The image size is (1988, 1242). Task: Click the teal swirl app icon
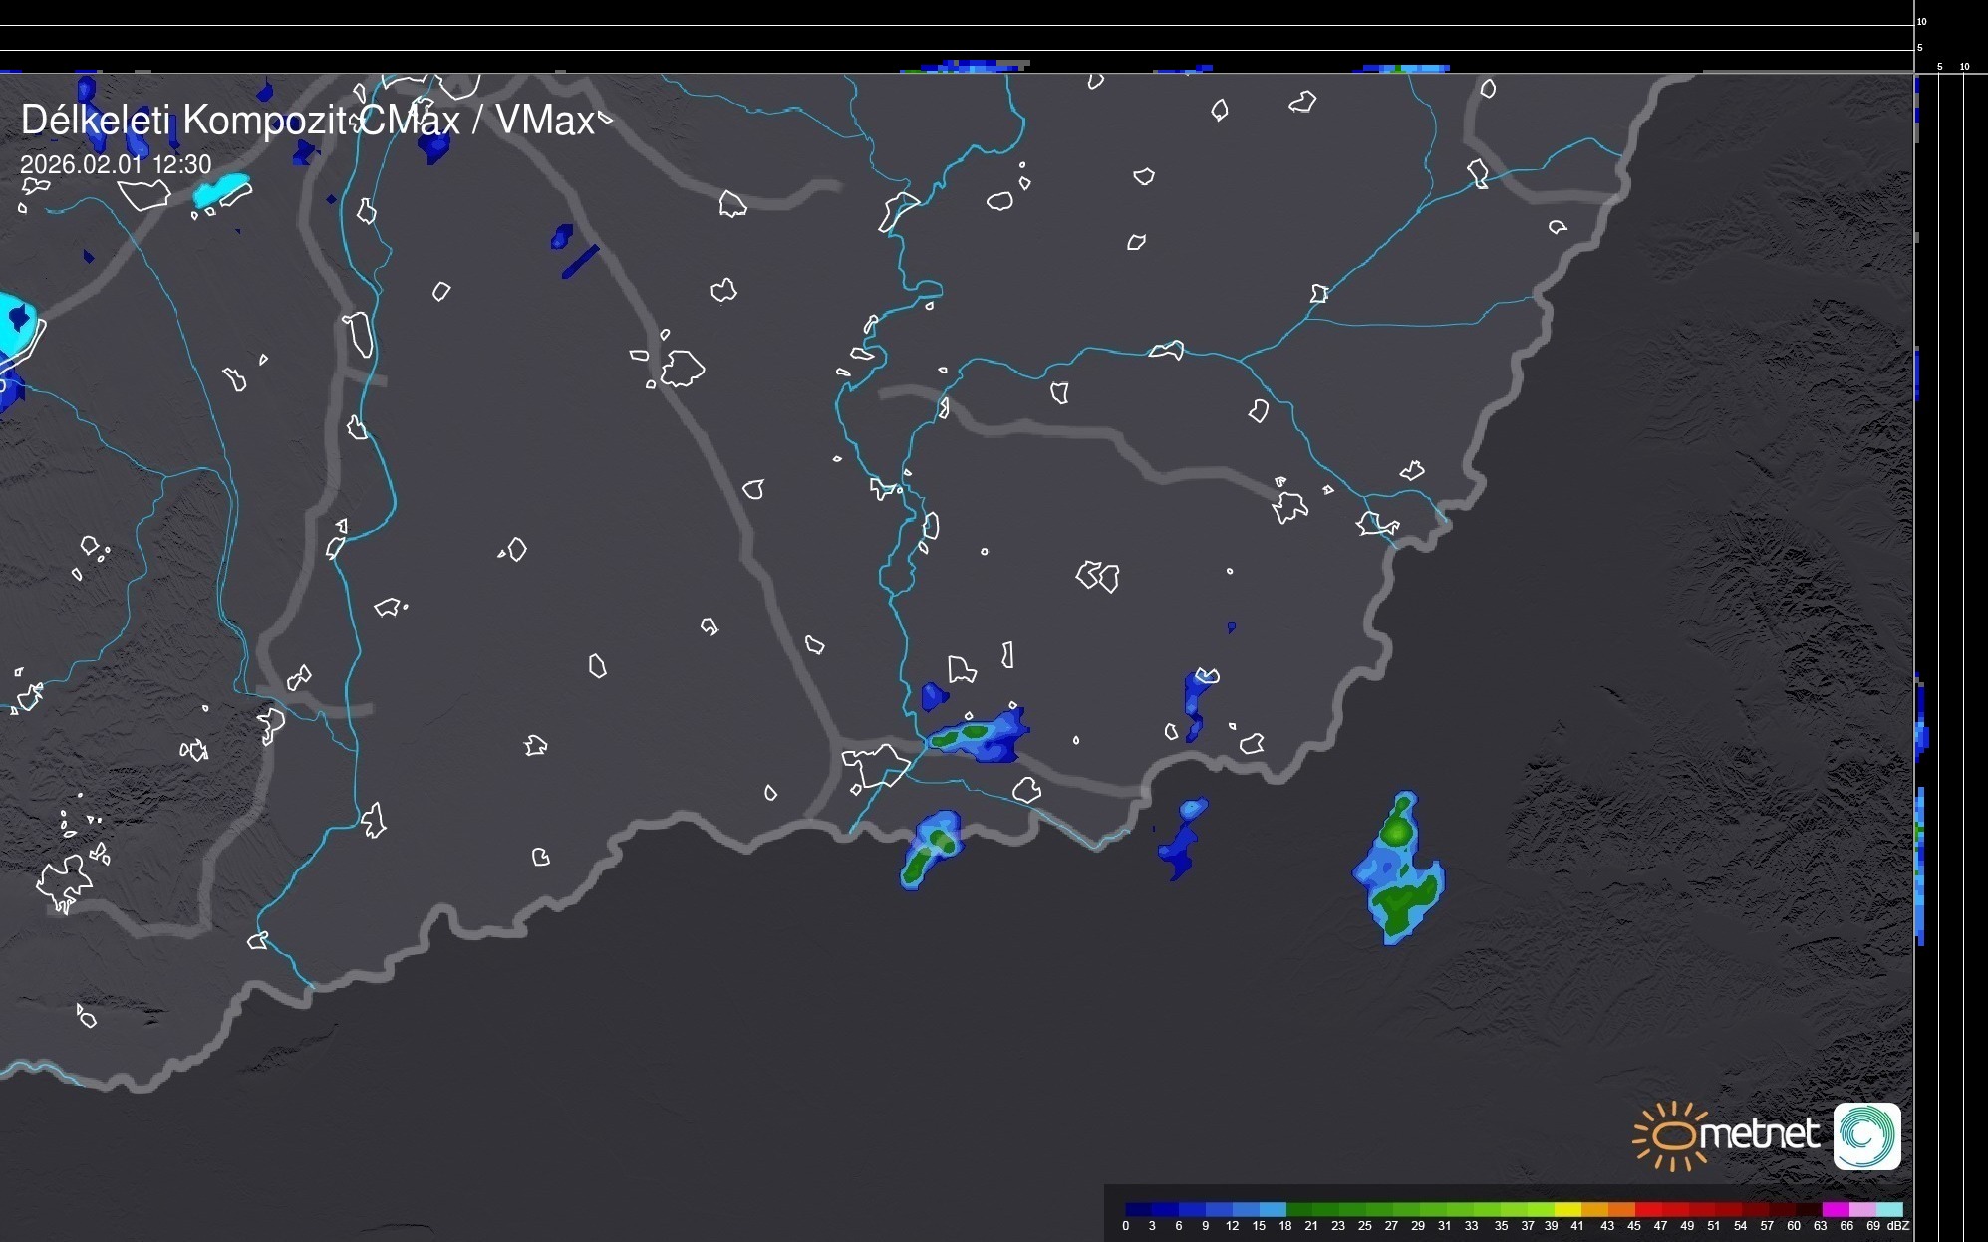(1866, 1135)
